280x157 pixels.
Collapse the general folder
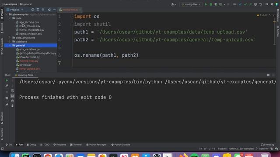[10, 45]
